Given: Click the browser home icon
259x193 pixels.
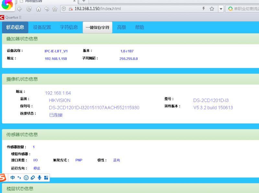Looking at the screenshot, I should pyautogui.click(x=39, y=9).
